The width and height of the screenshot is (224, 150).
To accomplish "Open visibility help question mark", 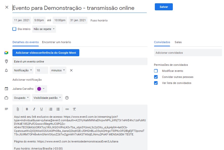I will click(x=67, y=98).
